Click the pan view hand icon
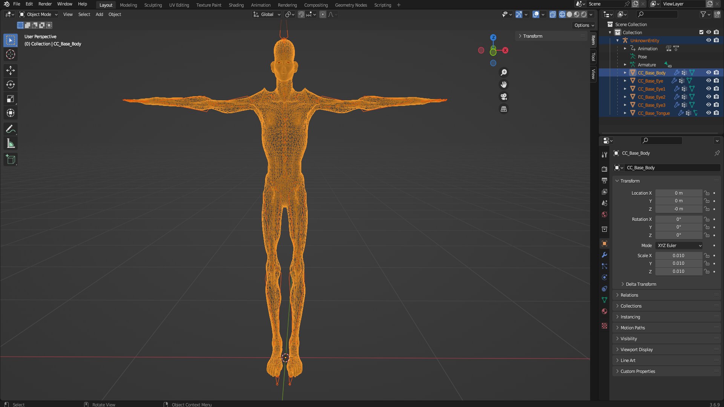The height and width of the screenshot is (407, 724). (504, 84)
